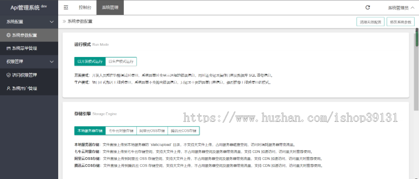Open 系统参数配置 in the sidebar
This screenshot has width=419, height=179.
29,35
